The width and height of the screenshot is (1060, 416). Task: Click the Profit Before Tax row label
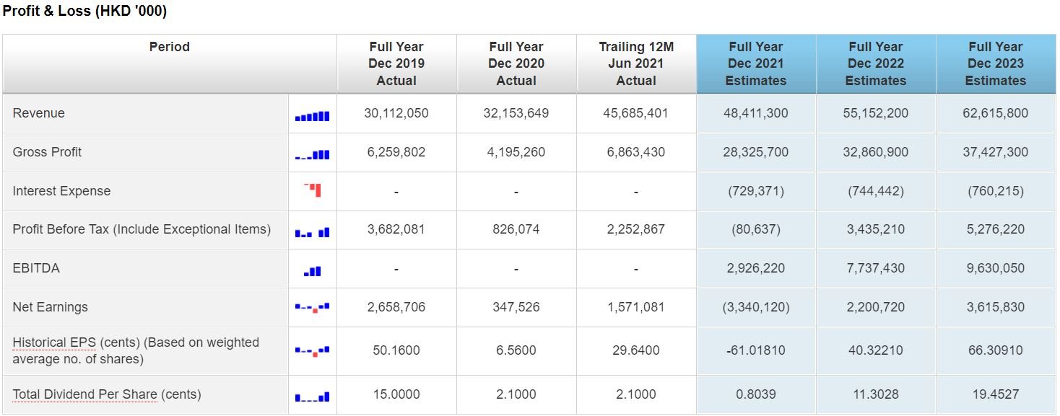pos(142,229)
